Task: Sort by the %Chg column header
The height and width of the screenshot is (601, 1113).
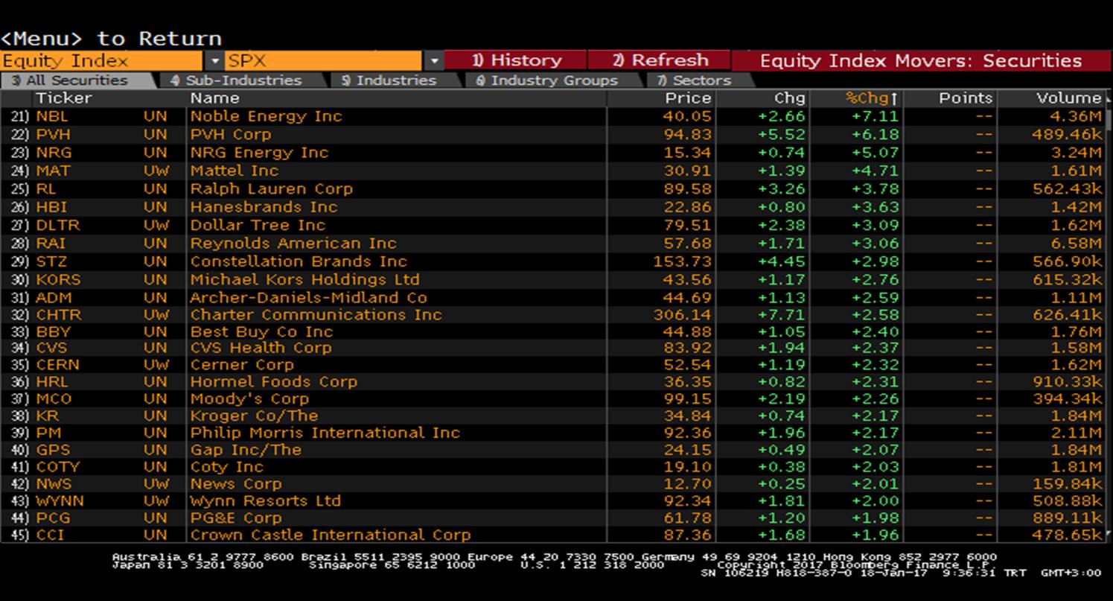Action: tap(872, 98)
